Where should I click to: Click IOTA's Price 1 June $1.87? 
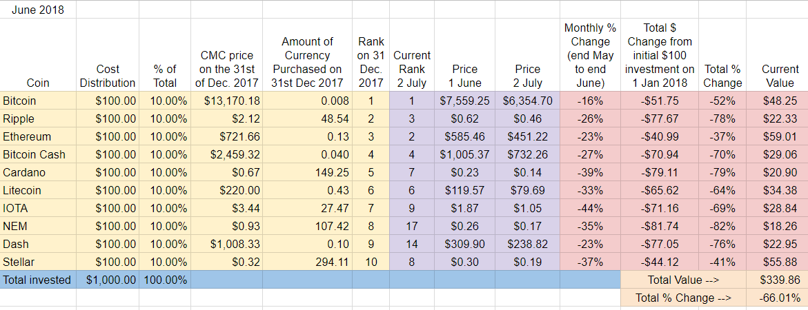(464, 208)
